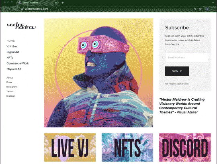This screenshot has height=164, width=217.
Task: Open the Press link
Action: [x=9, y=82]
